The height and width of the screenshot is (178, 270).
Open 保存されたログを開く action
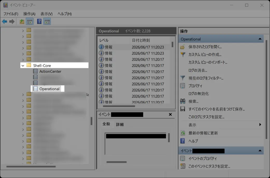point(205,47)
